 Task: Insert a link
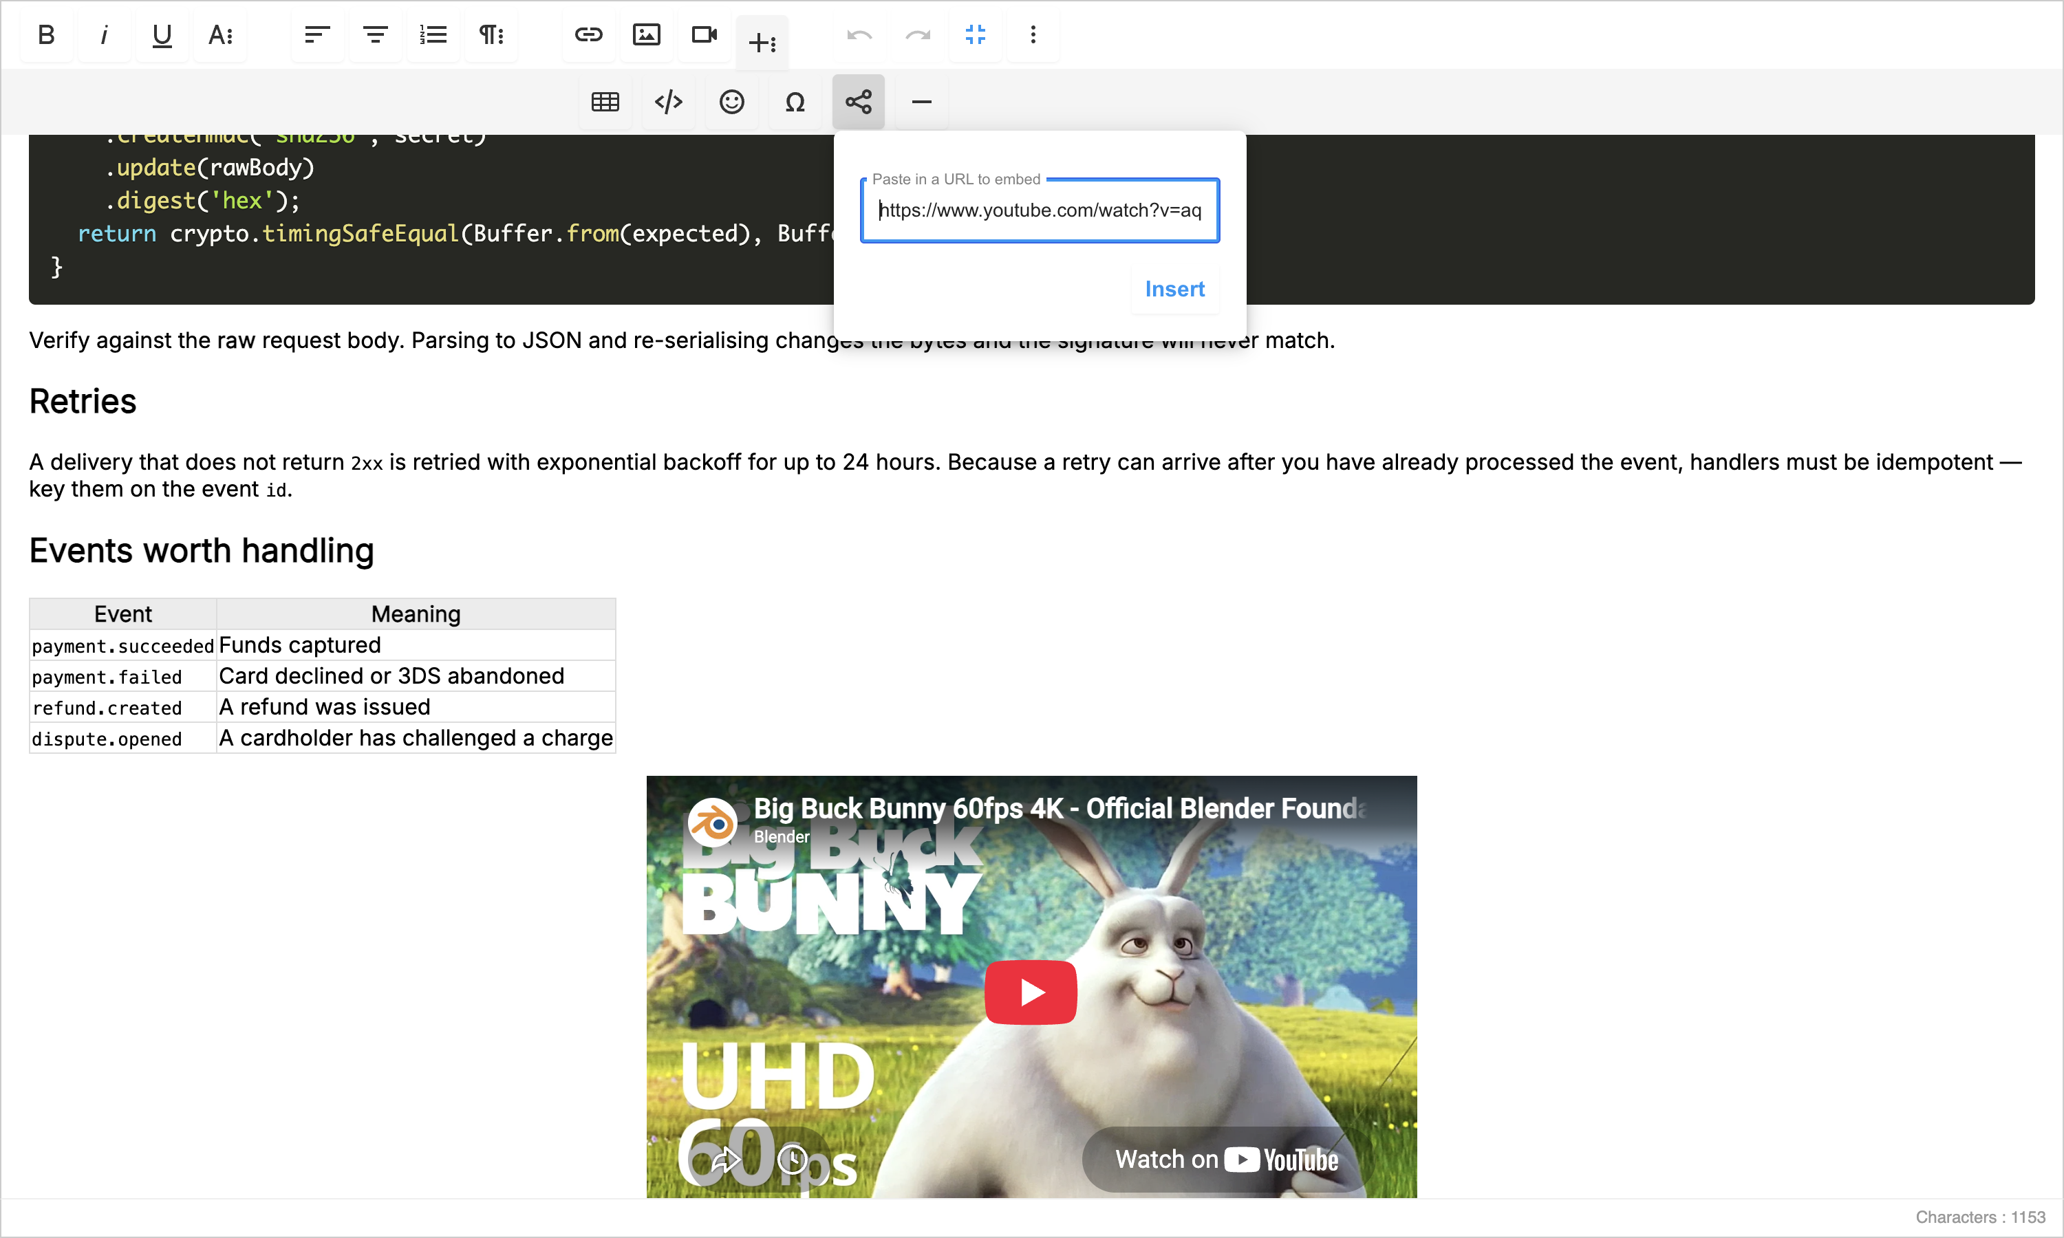(589, 35)
